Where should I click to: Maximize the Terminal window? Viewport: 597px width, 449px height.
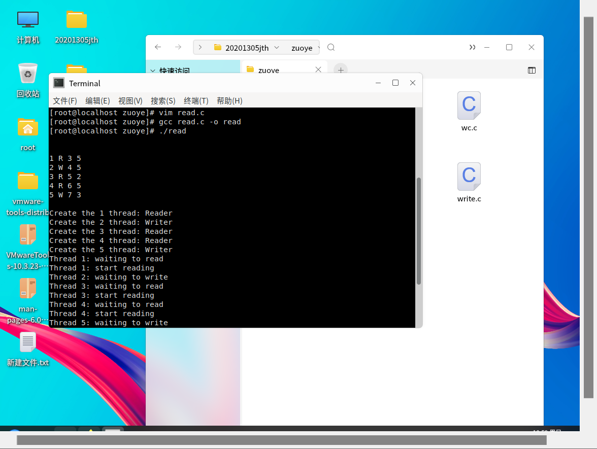coord(395,83)
